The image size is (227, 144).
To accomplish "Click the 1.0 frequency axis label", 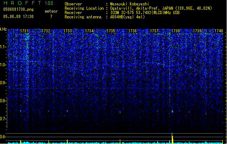I will [3, 65].
